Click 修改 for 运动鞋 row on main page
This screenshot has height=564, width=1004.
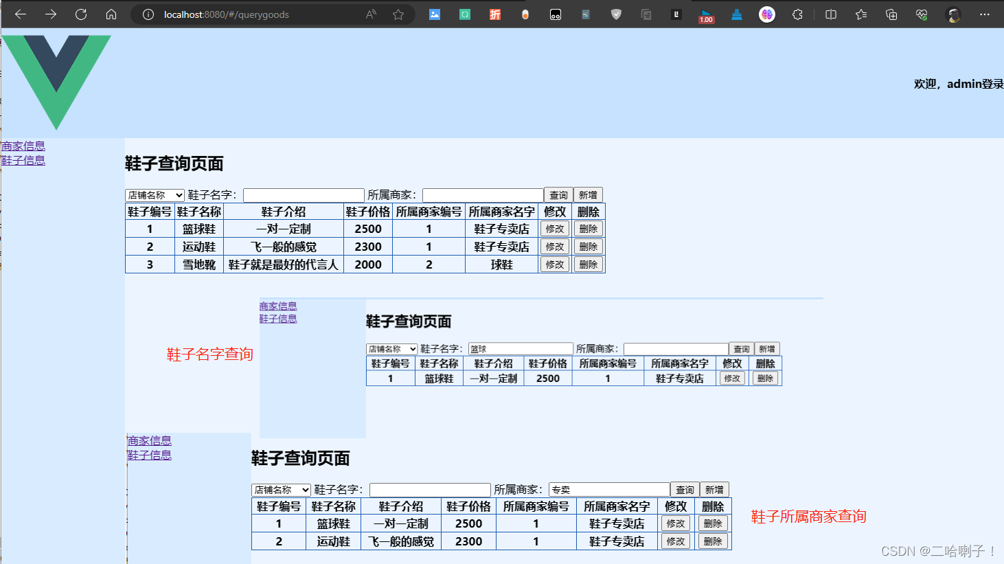coord(555,247)
